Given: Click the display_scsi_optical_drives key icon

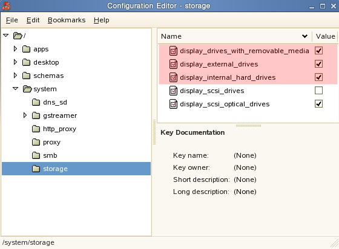Looking at the screenshot, I should point(173,104).
